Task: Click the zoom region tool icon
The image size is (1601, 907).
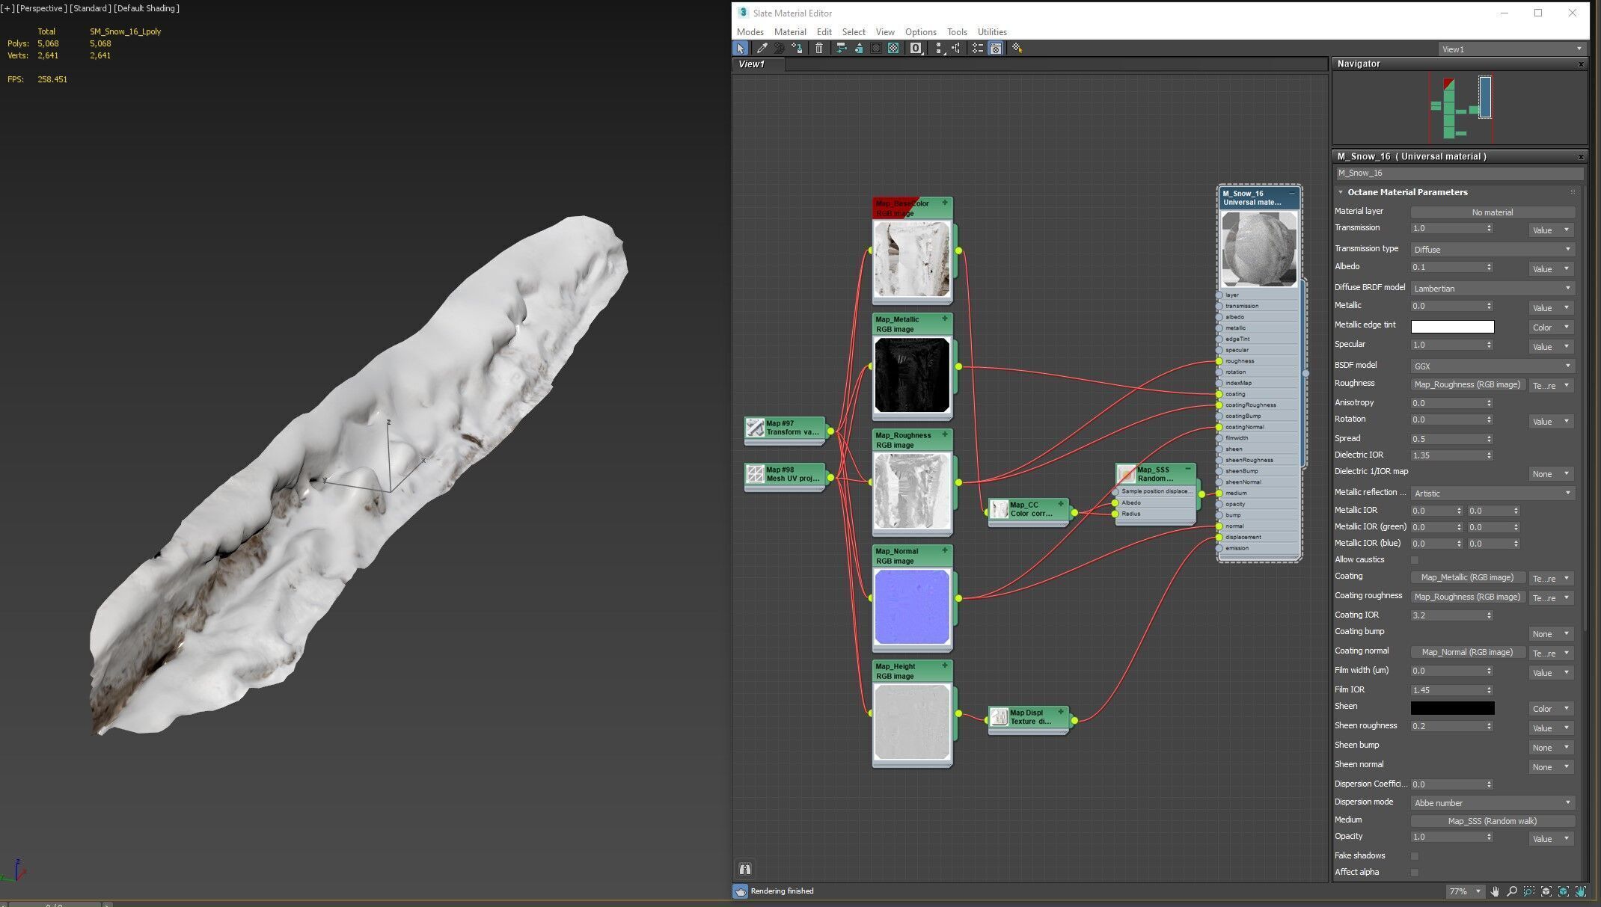Action: [1529, 891]
